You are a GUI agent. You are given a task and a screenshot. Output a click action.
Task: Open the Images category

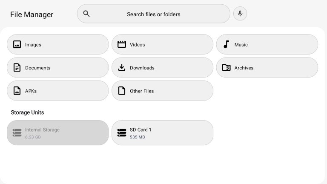58,44
